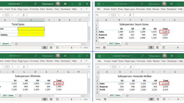Image resolution: width=184 pixels, height=103 pixels.
Task: Select Normal view in Jason Jones window
Action: pos(151,47)
